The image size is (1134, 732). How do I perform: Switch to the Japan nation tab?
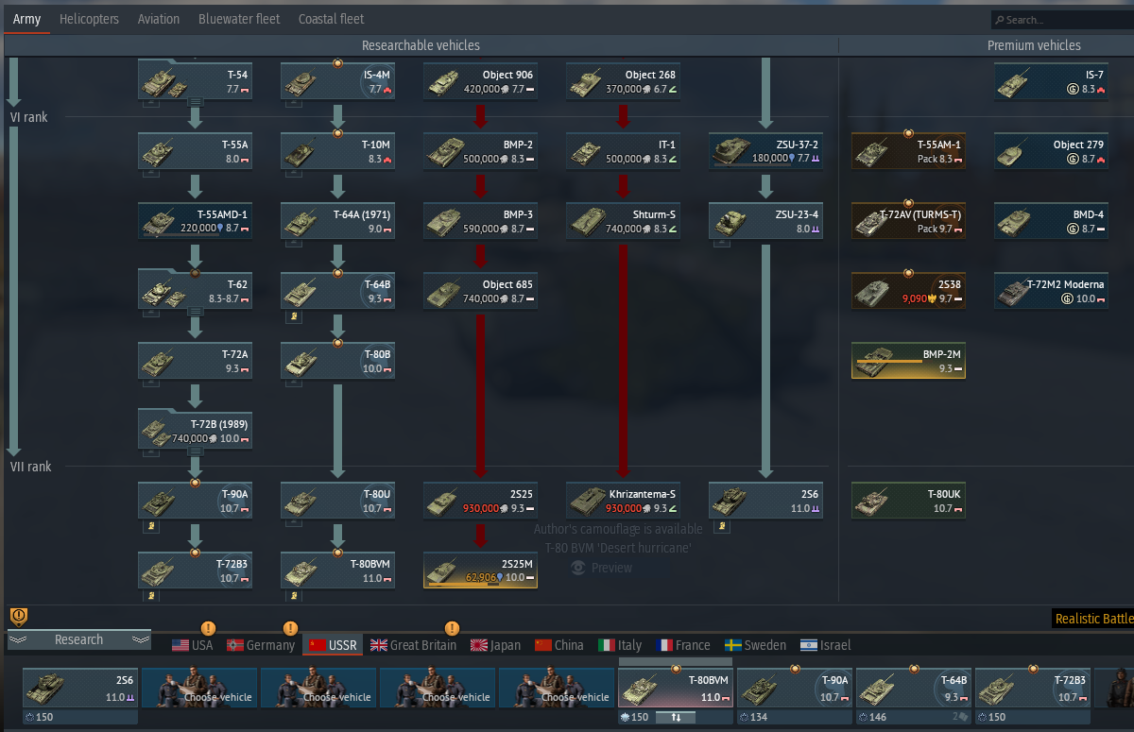coord(495,645)
